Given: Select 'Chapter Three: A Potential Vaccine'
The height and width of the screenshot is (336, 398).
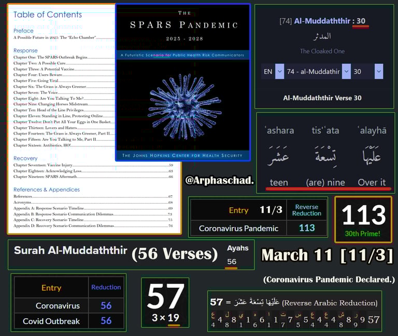Looking at the screenshot, I should (44, 69).
